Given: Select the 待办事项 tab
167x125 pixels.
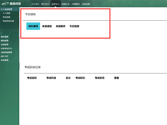Looking at the screenshot, I should tap(33, 26).
